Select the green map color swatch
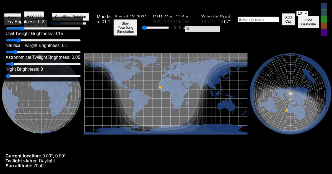332x174 pixels. (324, 19)
